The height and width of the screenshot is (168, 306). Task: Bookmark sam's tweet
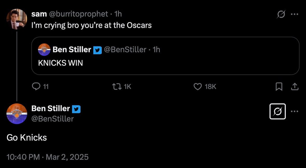point(279,87)
